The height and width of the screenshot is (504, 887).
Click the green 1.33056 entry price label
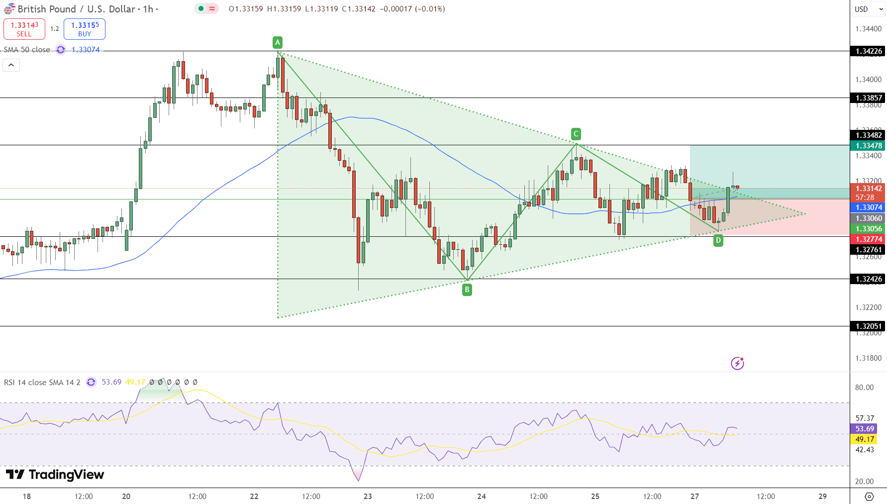click(869, 229)
